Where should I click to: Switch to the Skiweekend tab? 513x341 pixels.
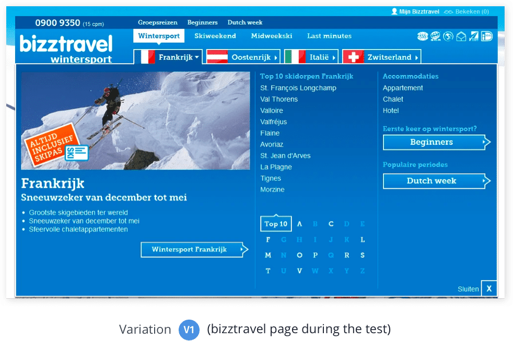[215, 36]
